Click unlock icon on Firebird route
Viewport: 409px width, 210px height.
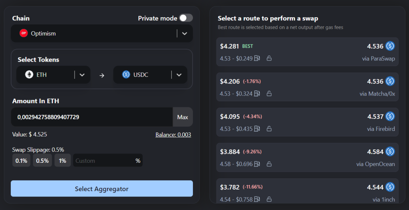click(x=269, y=128)
